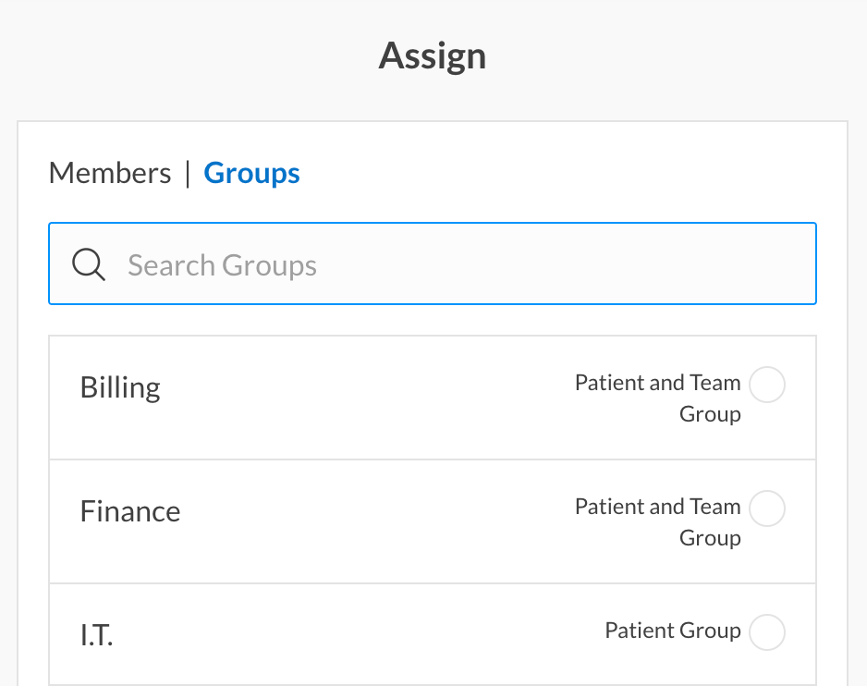Click the Billing group name

point(120,386)
